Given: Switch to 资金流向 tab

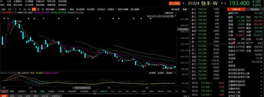Looking at the screenshot, I should (255, 9).
